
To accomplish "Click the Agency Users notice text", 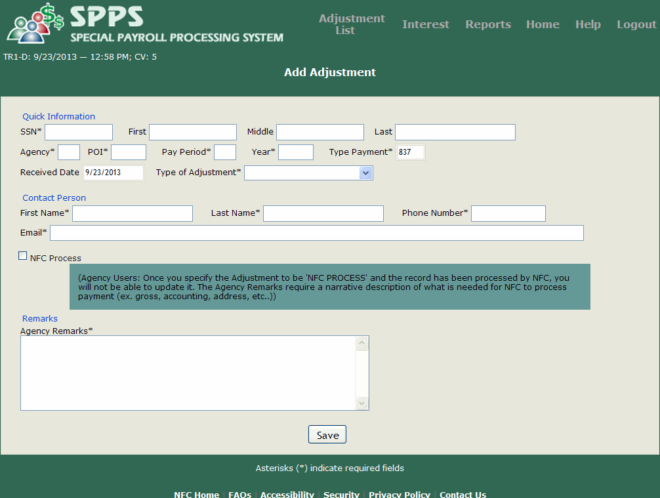I will coord(323,287).
